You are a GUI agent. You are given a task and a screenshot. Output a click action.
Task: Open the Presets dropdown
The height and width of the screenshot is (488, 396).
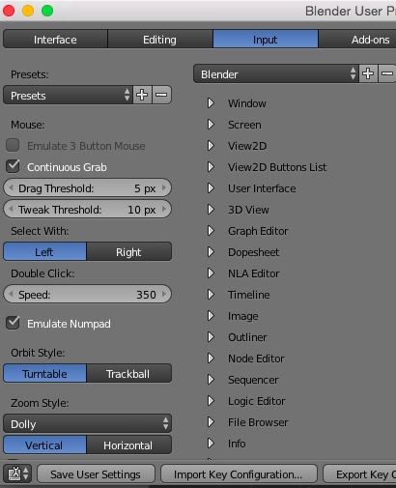coord(68,95)
